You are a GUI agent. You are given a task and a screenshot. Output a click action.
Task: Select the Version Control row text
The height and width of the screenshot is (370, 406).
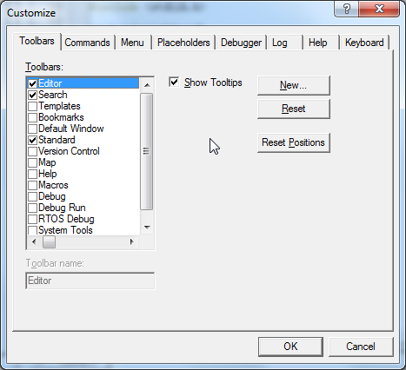(x=69, y=151)
